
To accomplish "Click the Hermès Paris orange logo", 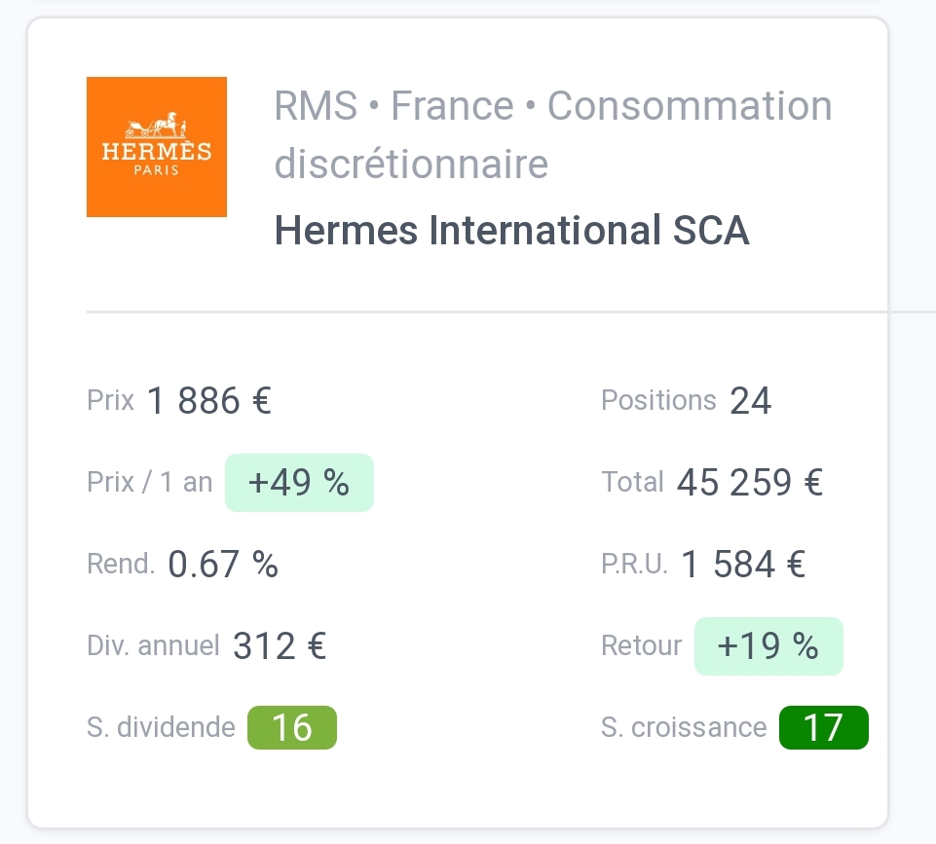I will [157, 147].
